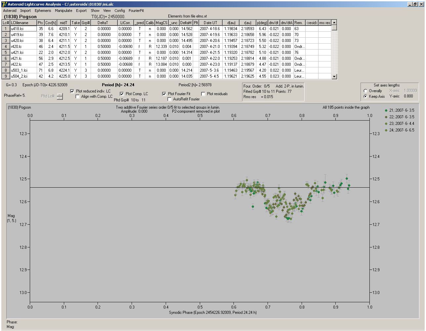Screen dimensions: 426x331
Task: Enable Plot residuals checkbox
Action: (203, 94)
